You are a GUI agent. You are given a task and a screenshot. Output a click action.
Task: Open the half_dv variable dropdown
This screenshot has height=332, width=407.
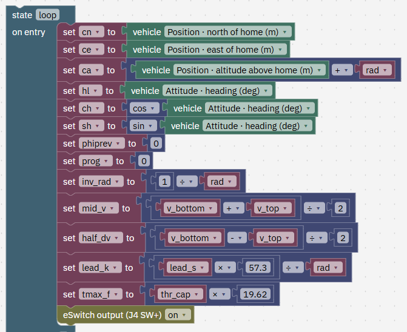[x=101, y=238]
